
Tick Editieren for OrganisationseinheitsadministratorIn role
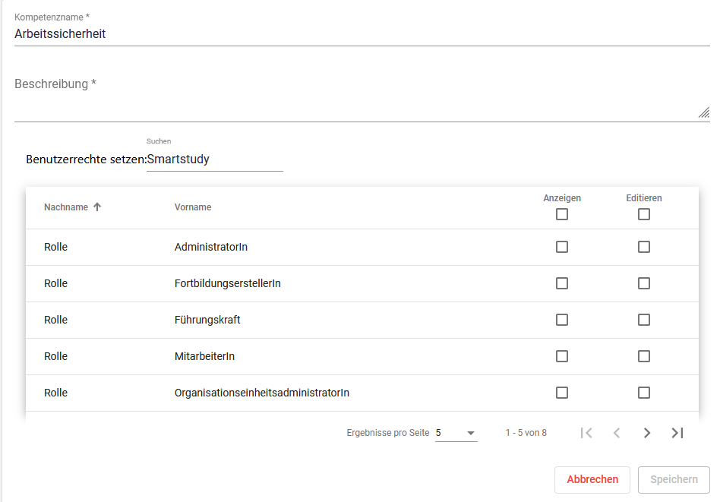644,393
